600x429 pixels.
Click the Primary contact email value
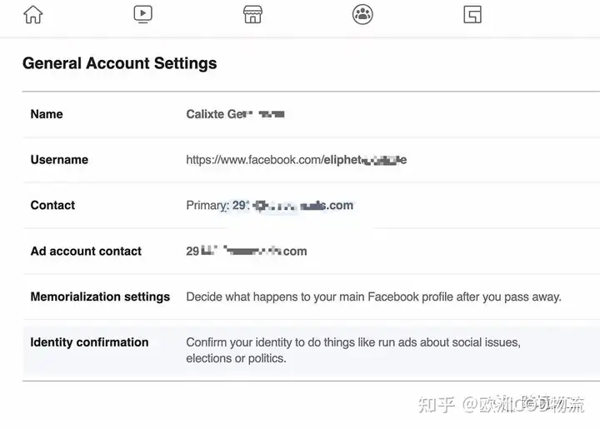270,206
